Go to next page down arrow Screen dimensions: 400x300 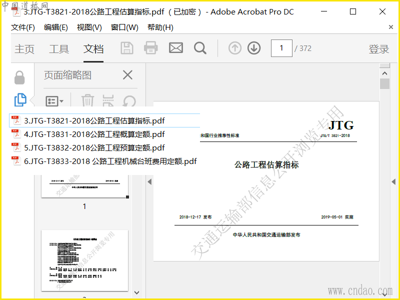tap(254, 48)
